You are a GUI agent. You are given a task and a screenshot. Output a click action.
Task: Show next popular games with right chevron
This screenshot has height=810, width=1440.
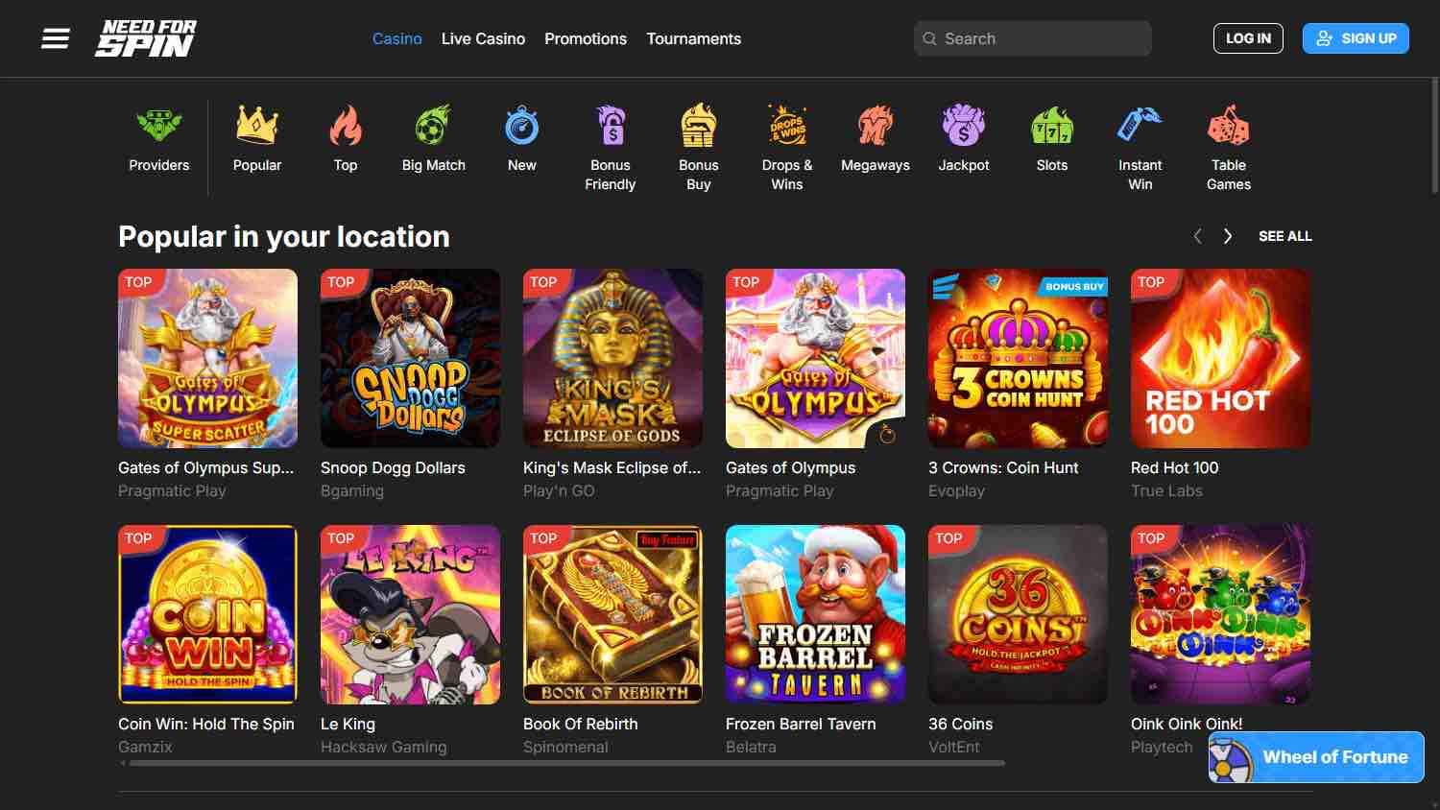tap(1227, 236)
